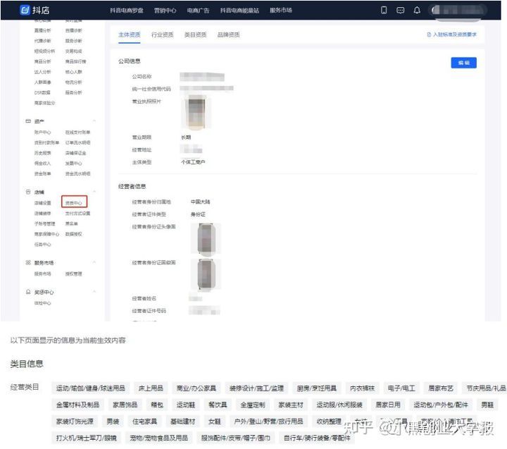
Task: Open the chat messages icon
Action: pos(400,11)
